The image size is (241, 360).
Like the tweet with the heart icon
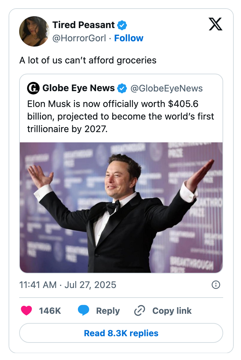26,311
